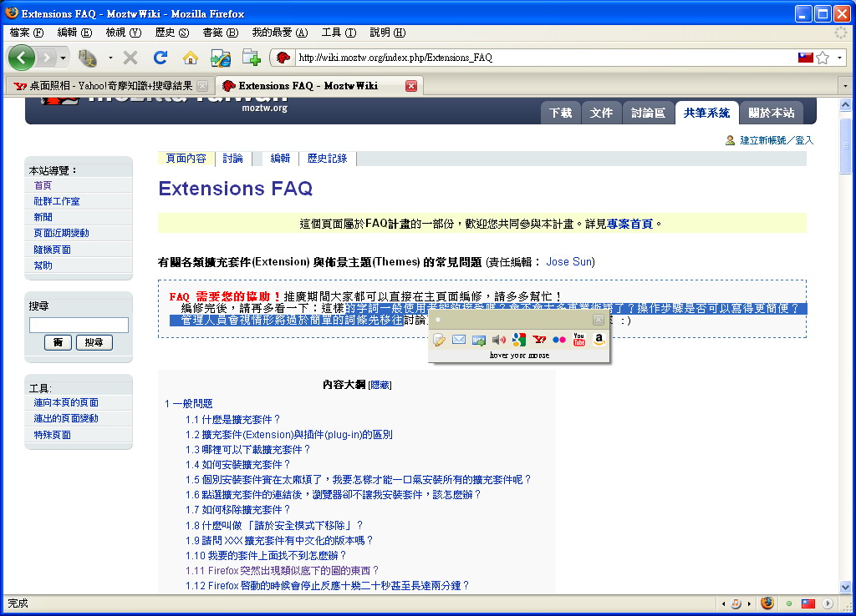Image resolution: width=856 pixels, height=616 pixels.
Task: Click the envelope mail icon in popup
Action: coord(459,340)
